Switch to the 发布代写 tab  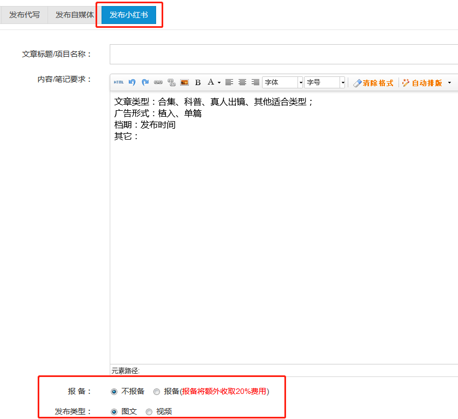click(24, 15)
